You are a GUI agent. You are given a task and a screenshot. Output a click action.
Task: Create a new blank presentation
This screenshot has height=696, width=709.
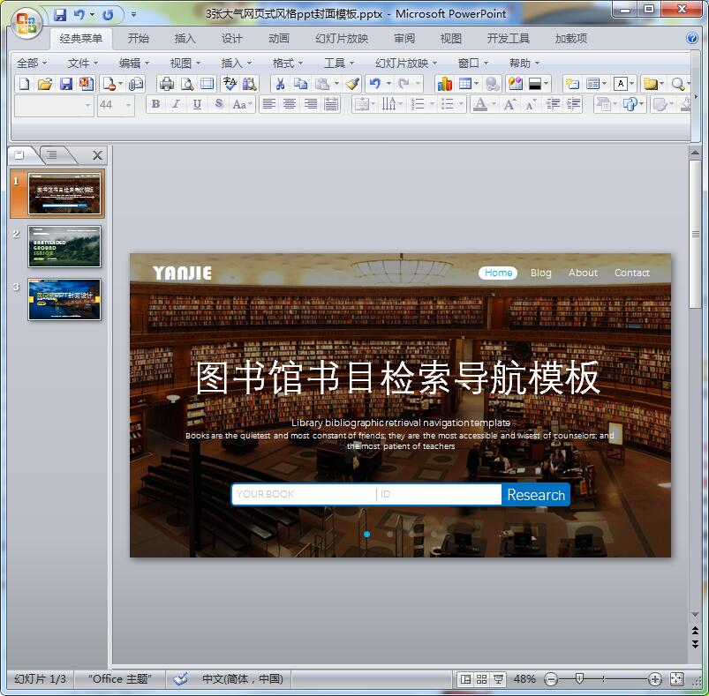[x=25, y=84]
